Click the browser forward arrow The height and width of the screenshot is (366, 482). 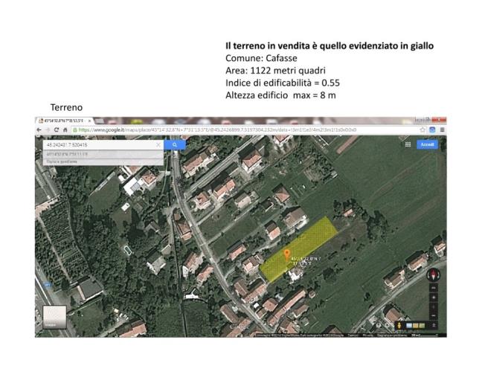[48, 130]
